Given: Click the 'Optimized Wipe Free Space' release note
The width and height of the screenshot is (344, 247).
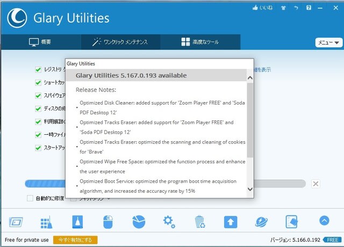Looking at the screenshot, I should [162, 166].
